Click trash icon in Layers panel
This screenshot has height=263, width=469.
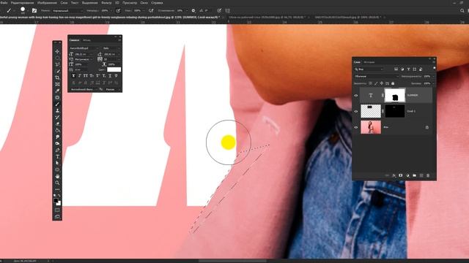click(428, 175)
